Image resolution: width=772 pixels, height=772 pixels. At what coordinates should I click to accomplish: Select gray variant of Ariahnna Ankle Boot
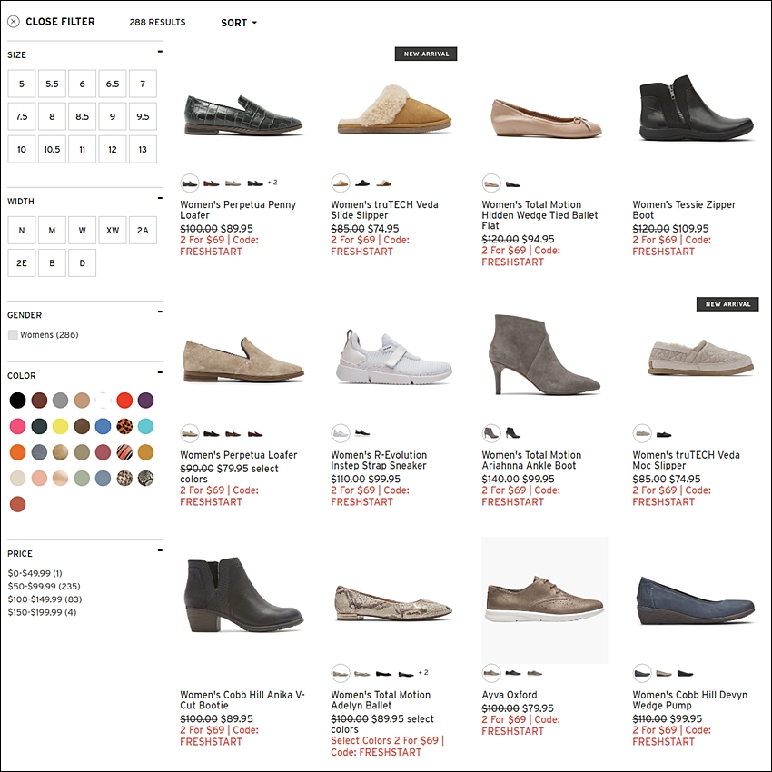pos(491,433)
